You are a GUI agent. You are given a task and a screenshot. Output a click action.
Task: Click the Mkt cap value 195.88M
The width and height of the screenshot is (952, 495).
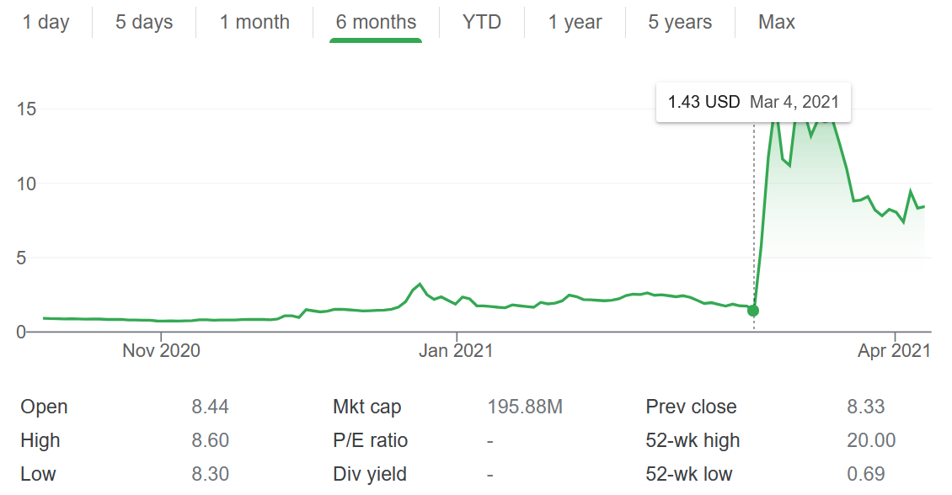click(525, 407)
